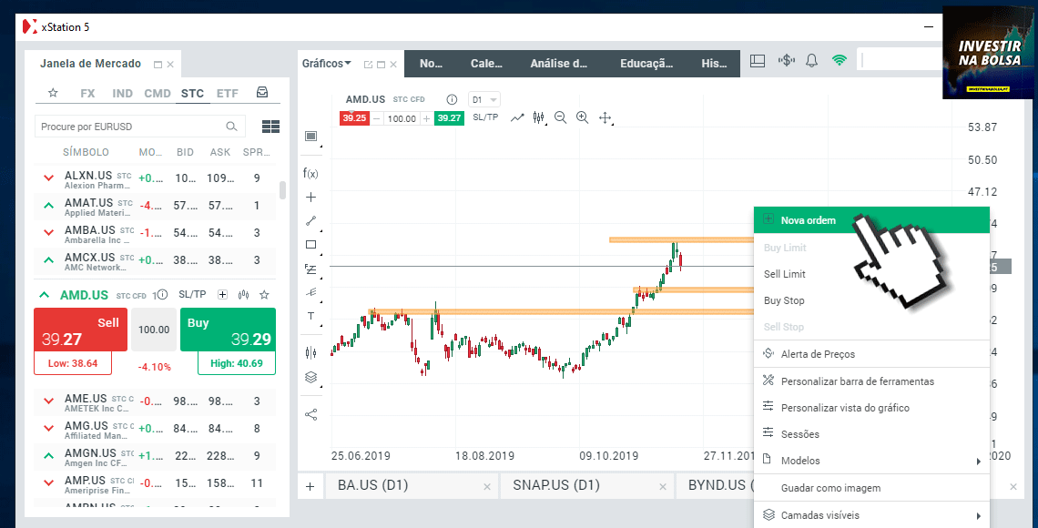The height and width of the screenshot is (528, 1038).
Task: Open the inbox tray icon in market tabs
Action: coord(262,93)
